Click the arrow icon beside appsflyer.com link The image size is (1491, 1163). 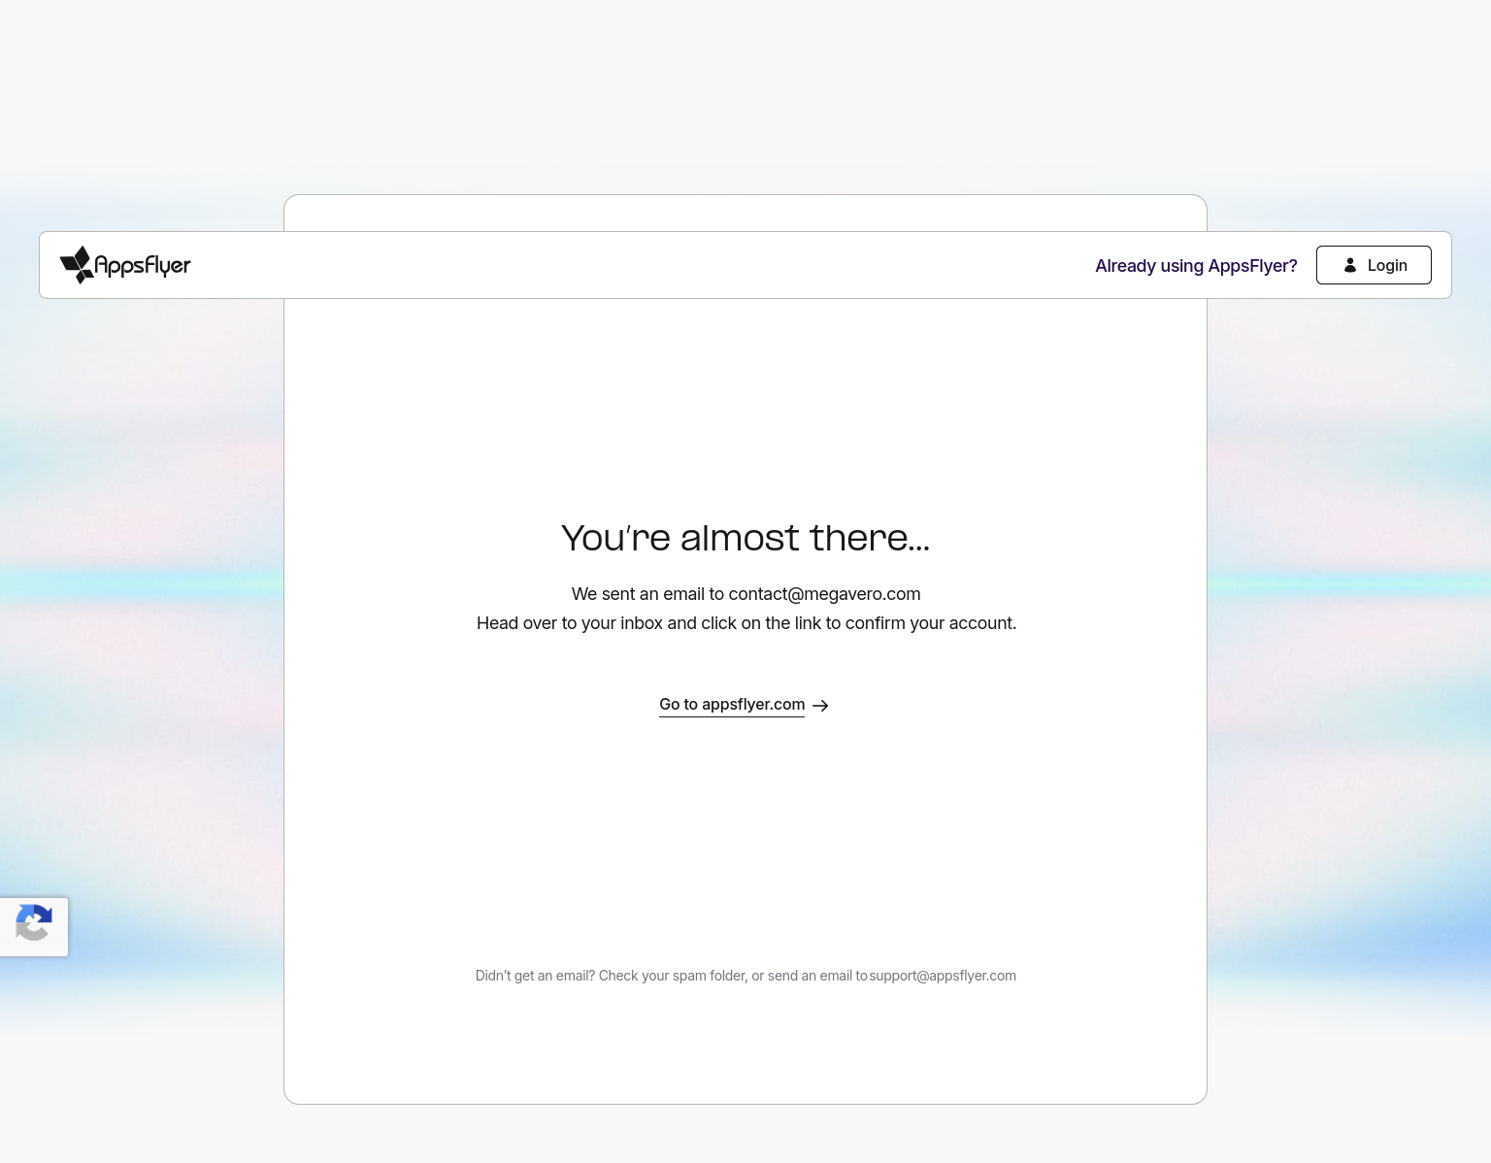(x=820, y=706)
